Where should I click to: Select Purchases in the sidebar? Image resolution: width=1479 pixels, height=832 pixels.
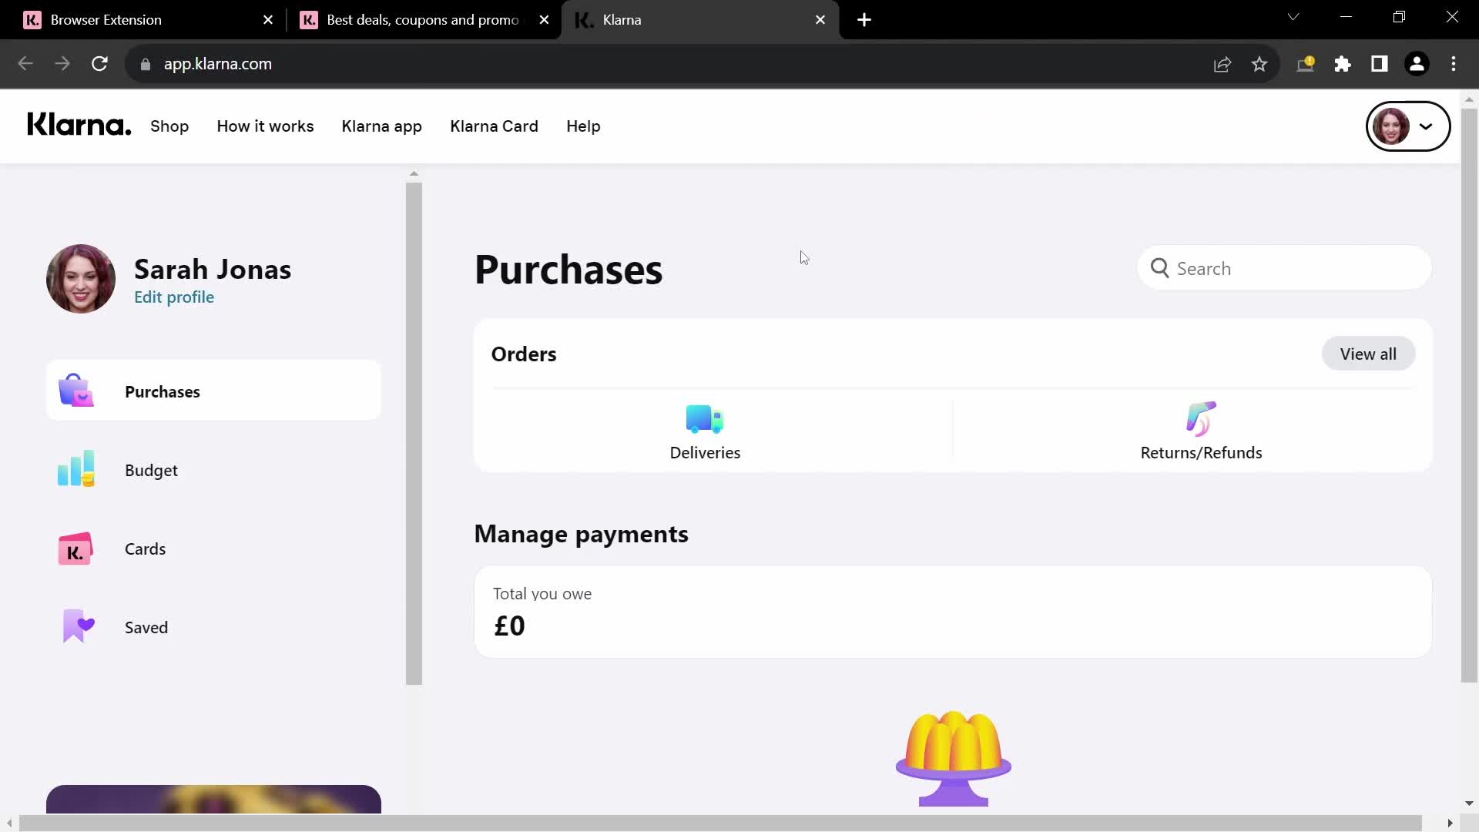pos(213,391)
